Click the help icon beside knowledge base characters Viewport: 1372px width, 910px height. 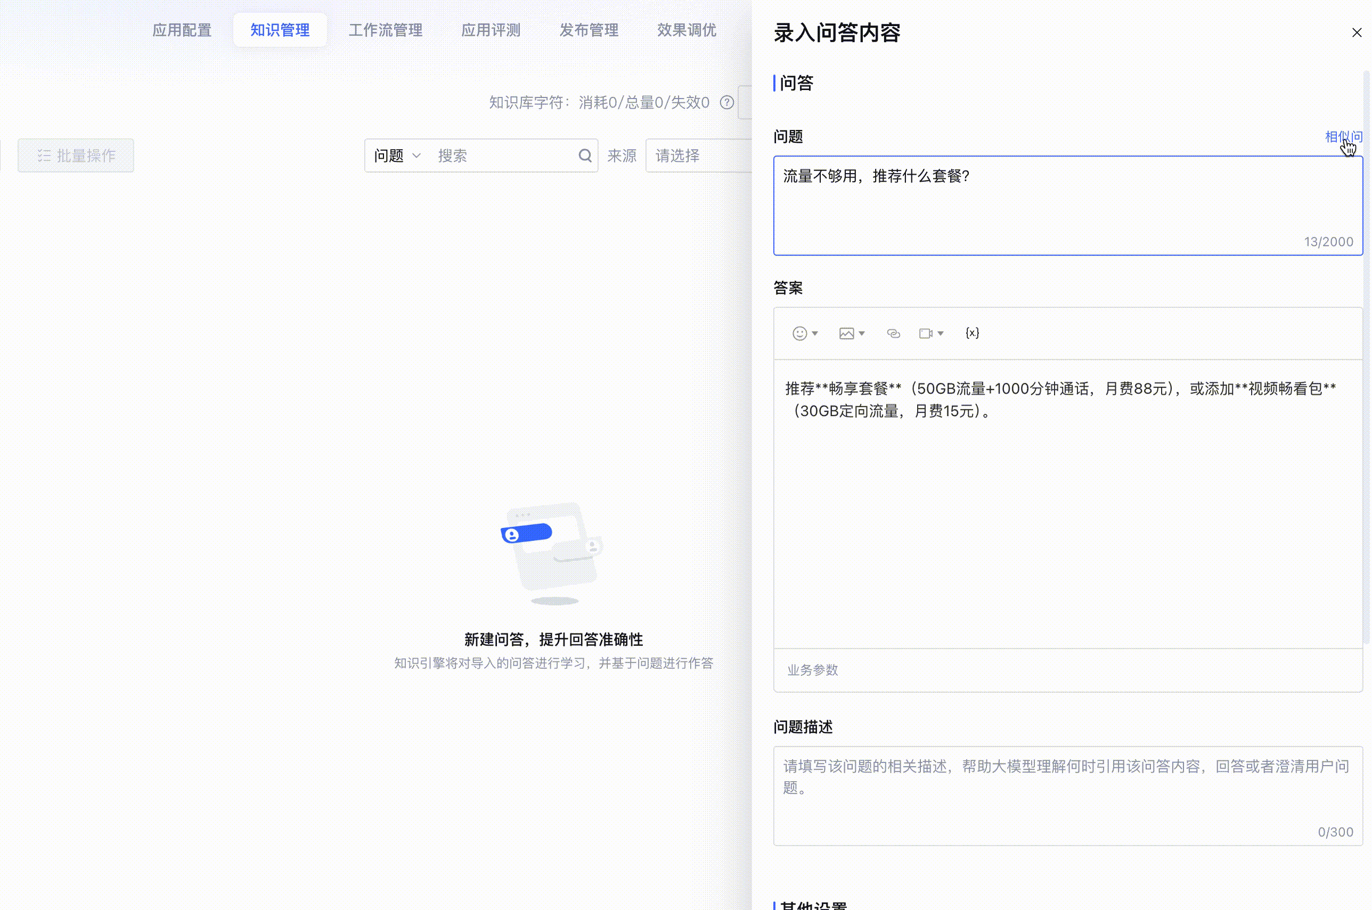point(726,103)
